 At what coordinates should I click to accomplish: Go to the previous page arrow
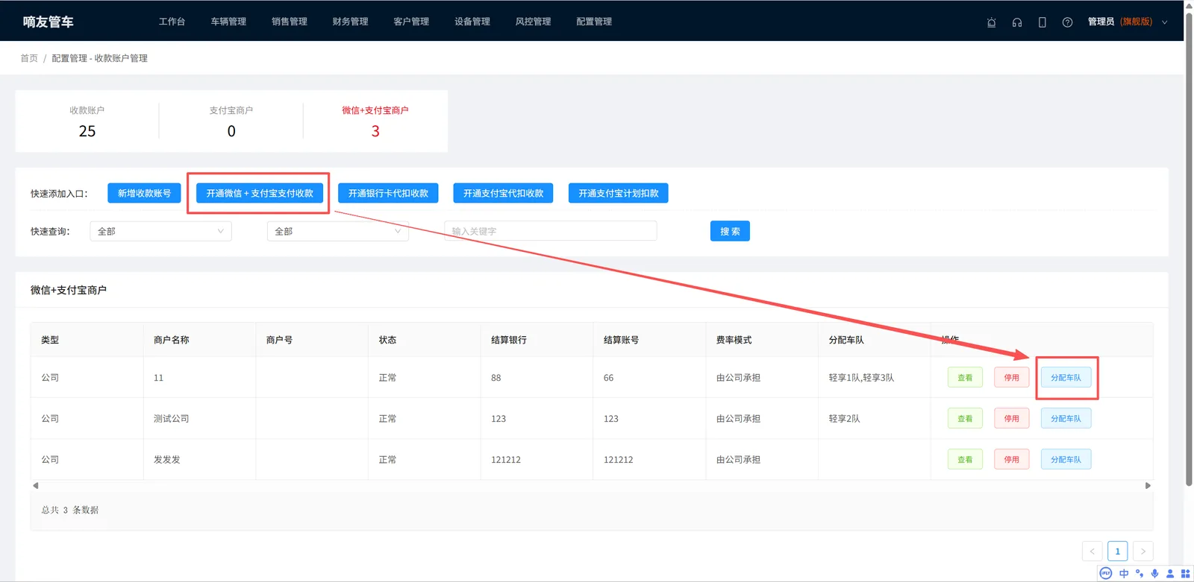tap(1092, 551)
